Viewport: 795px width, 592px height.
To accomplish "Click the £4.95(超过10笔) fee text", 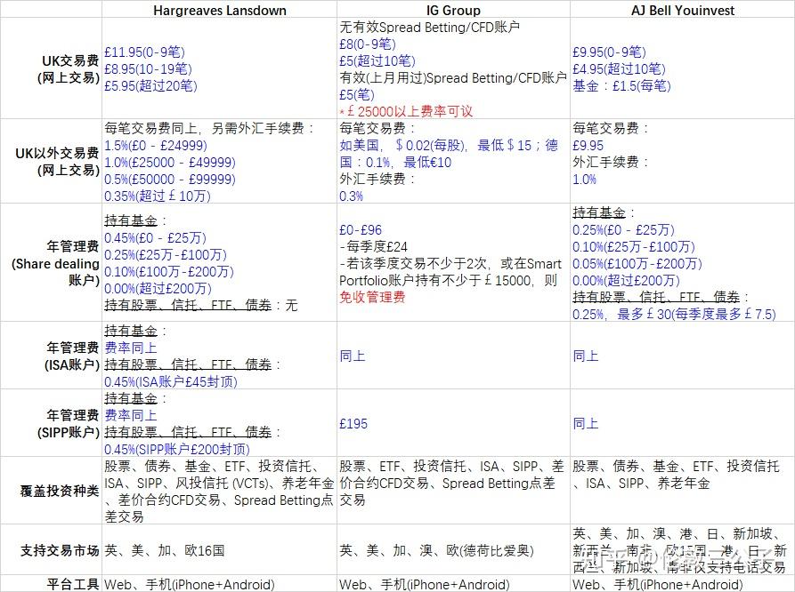I will click(x=619, y=68).
